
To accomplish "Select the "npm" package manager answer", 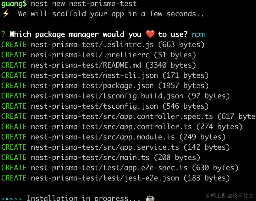I will (198, 34).
